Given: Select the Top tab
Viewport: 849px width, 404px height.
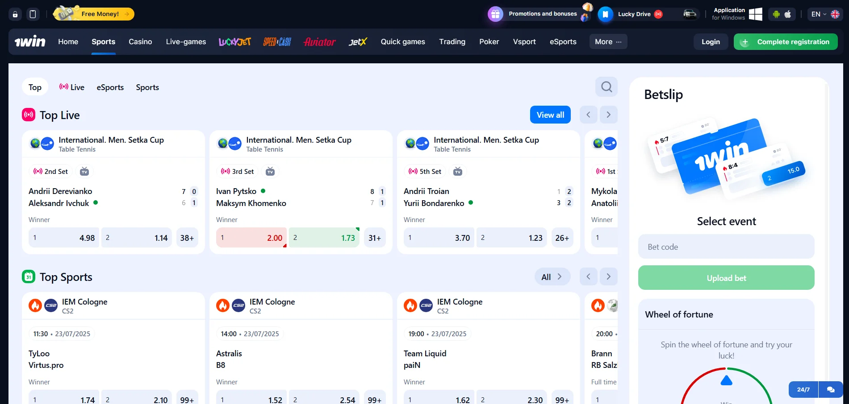Looking at the screenshot, I should 35,87.
